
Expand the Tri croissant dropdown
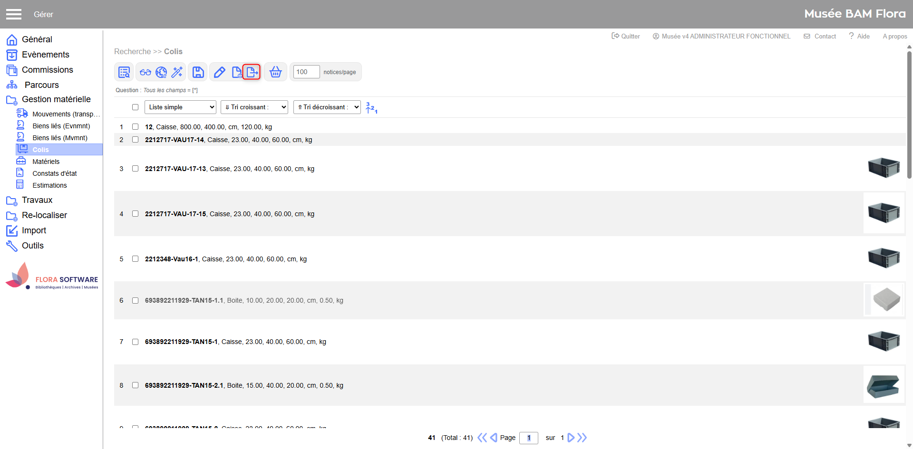pos(254,107)
